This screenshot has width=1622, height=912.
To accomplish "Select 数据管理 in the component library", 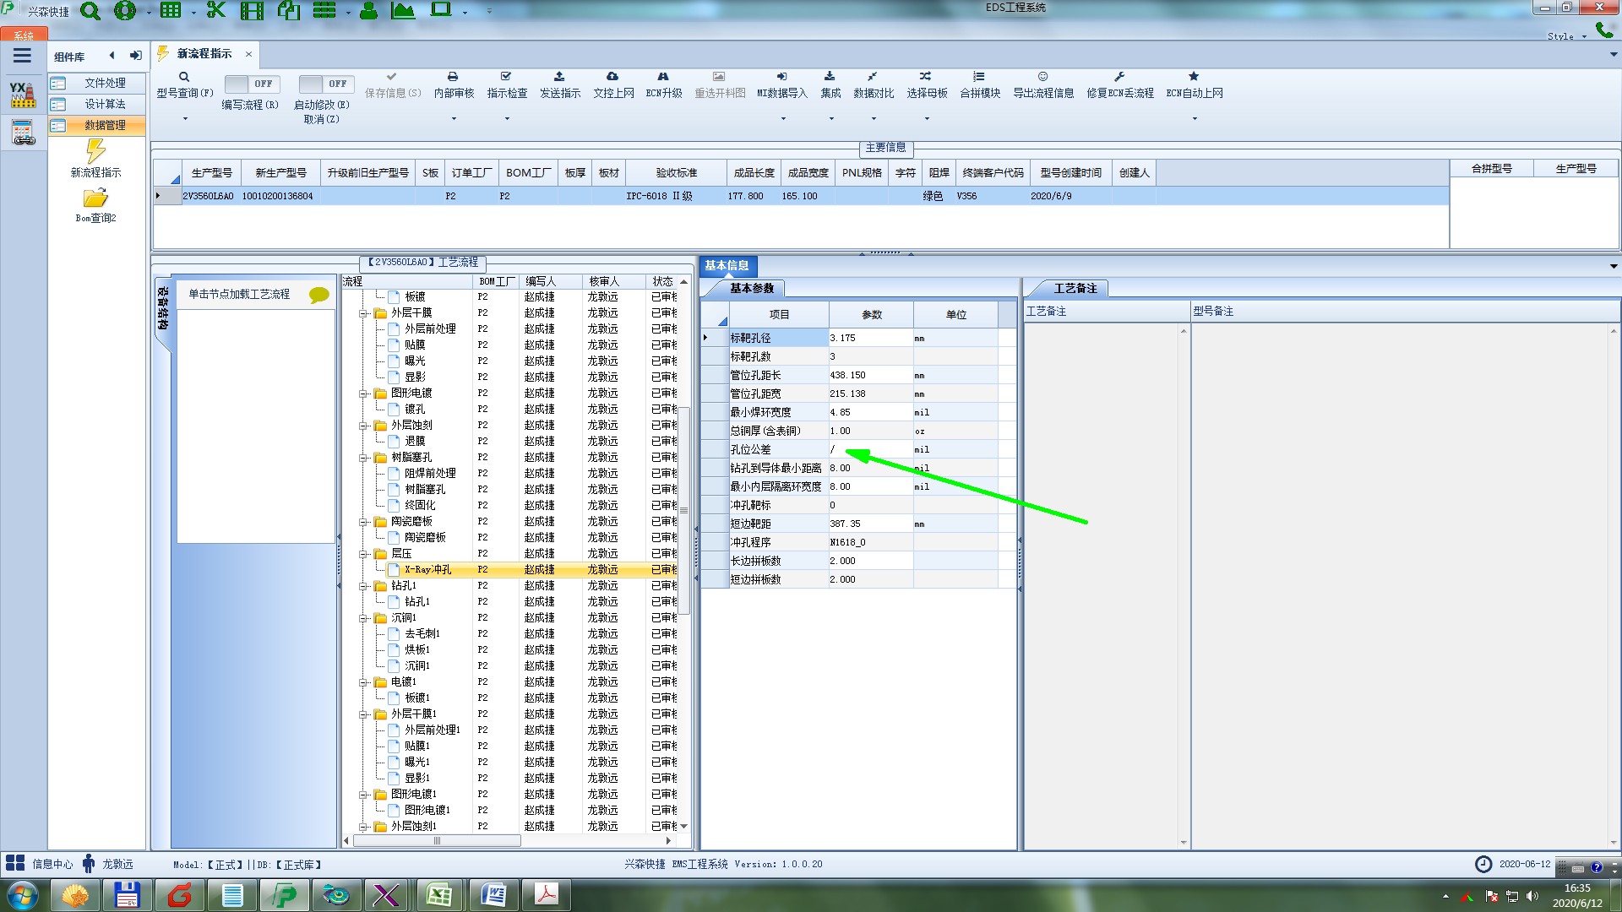I will click(104, 125).
